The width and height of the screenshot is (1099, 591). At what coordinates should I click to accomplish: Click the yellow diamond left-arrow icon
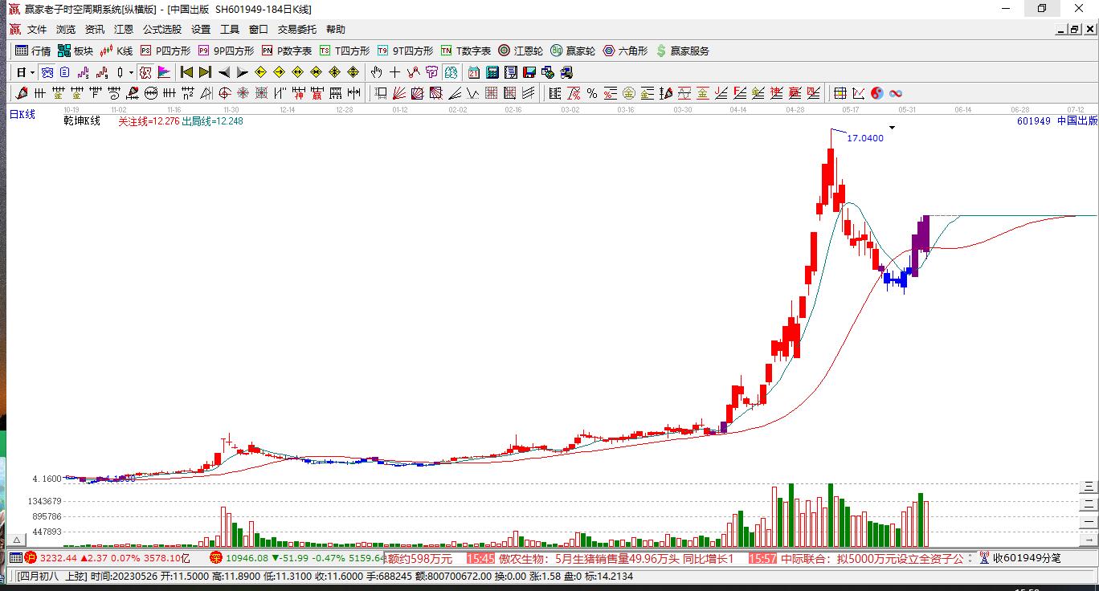point(260,72)
